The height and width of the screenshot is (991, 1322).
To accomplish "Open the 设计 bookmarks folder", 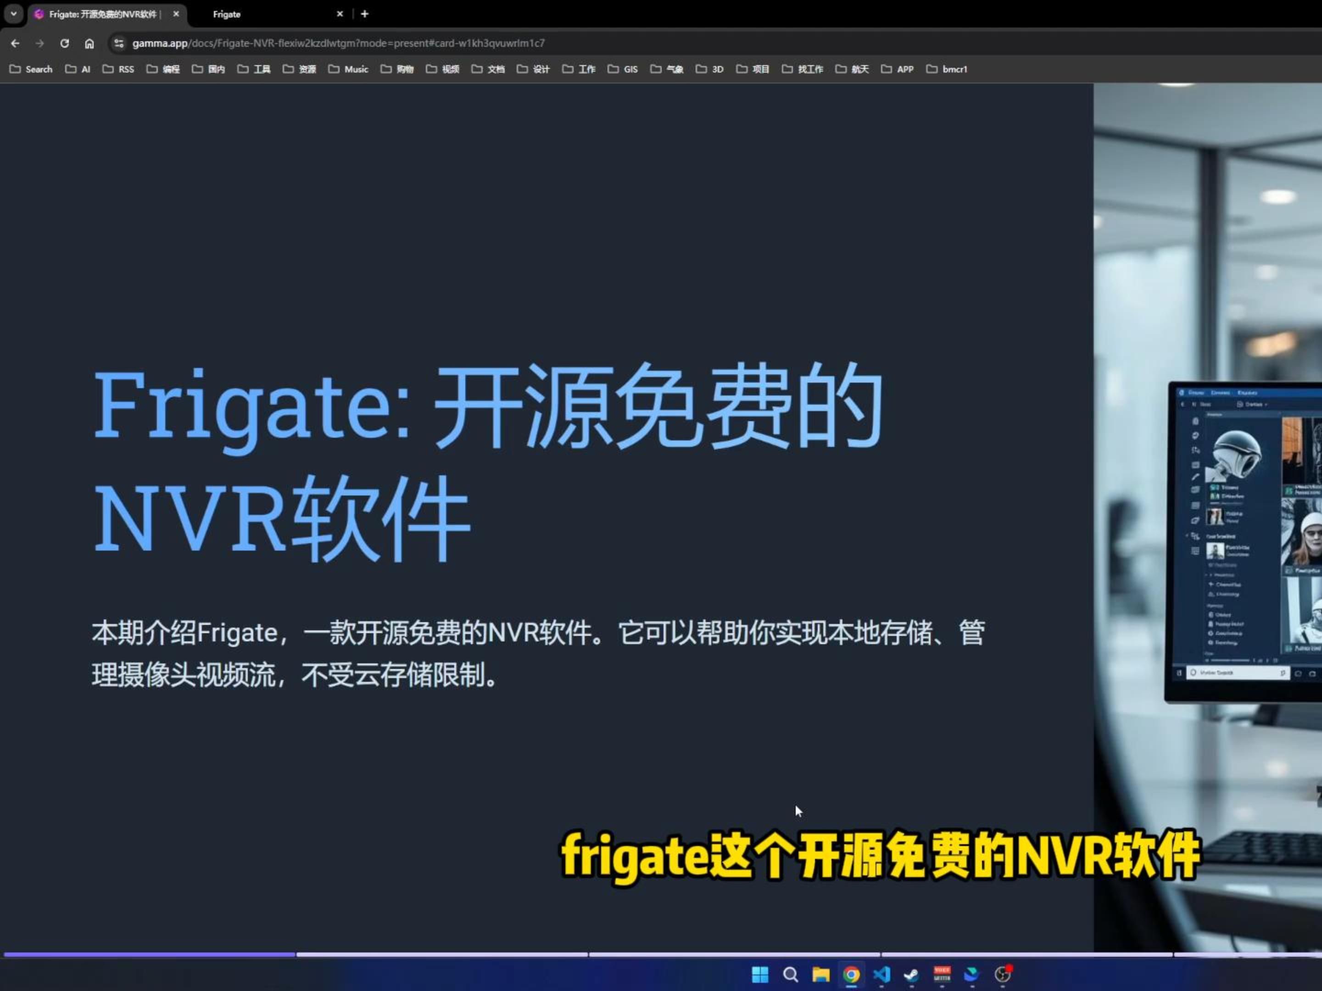I will (534, 69).
